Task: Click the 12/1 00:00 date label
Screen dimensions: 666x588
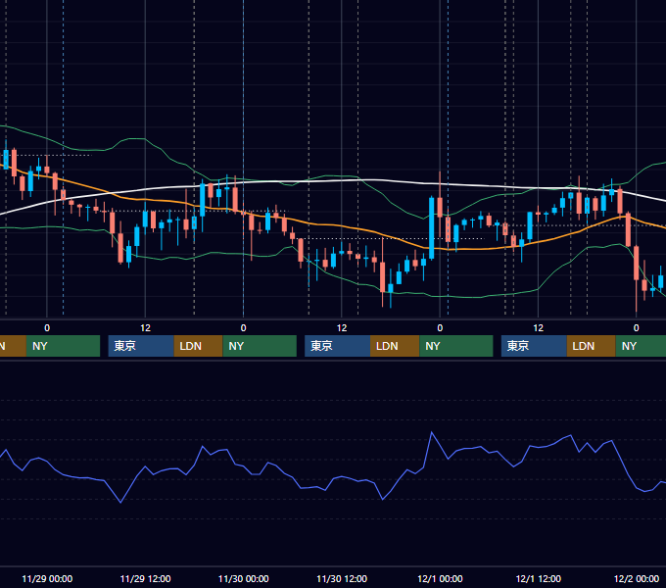Action: (440, 578)
